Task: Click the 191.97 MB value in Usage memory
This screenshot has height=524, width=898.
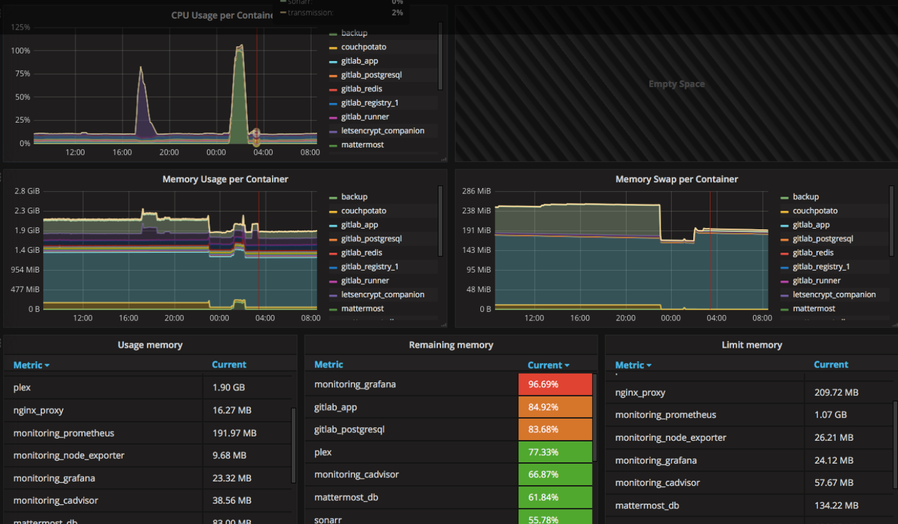Action: [234, 433]
